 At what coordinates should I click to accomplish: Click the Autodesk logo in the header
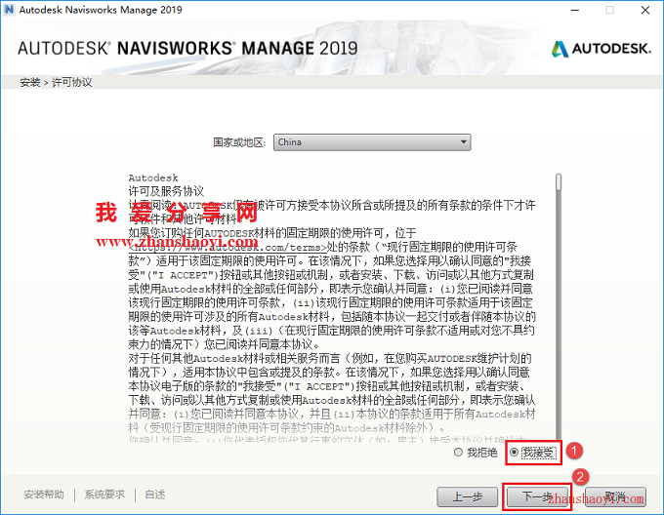point(602,49)
